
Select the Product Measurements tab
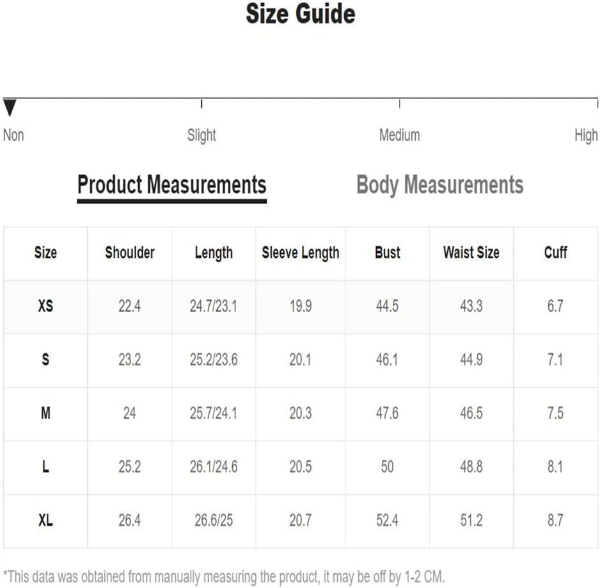click(x=172, y=185)
